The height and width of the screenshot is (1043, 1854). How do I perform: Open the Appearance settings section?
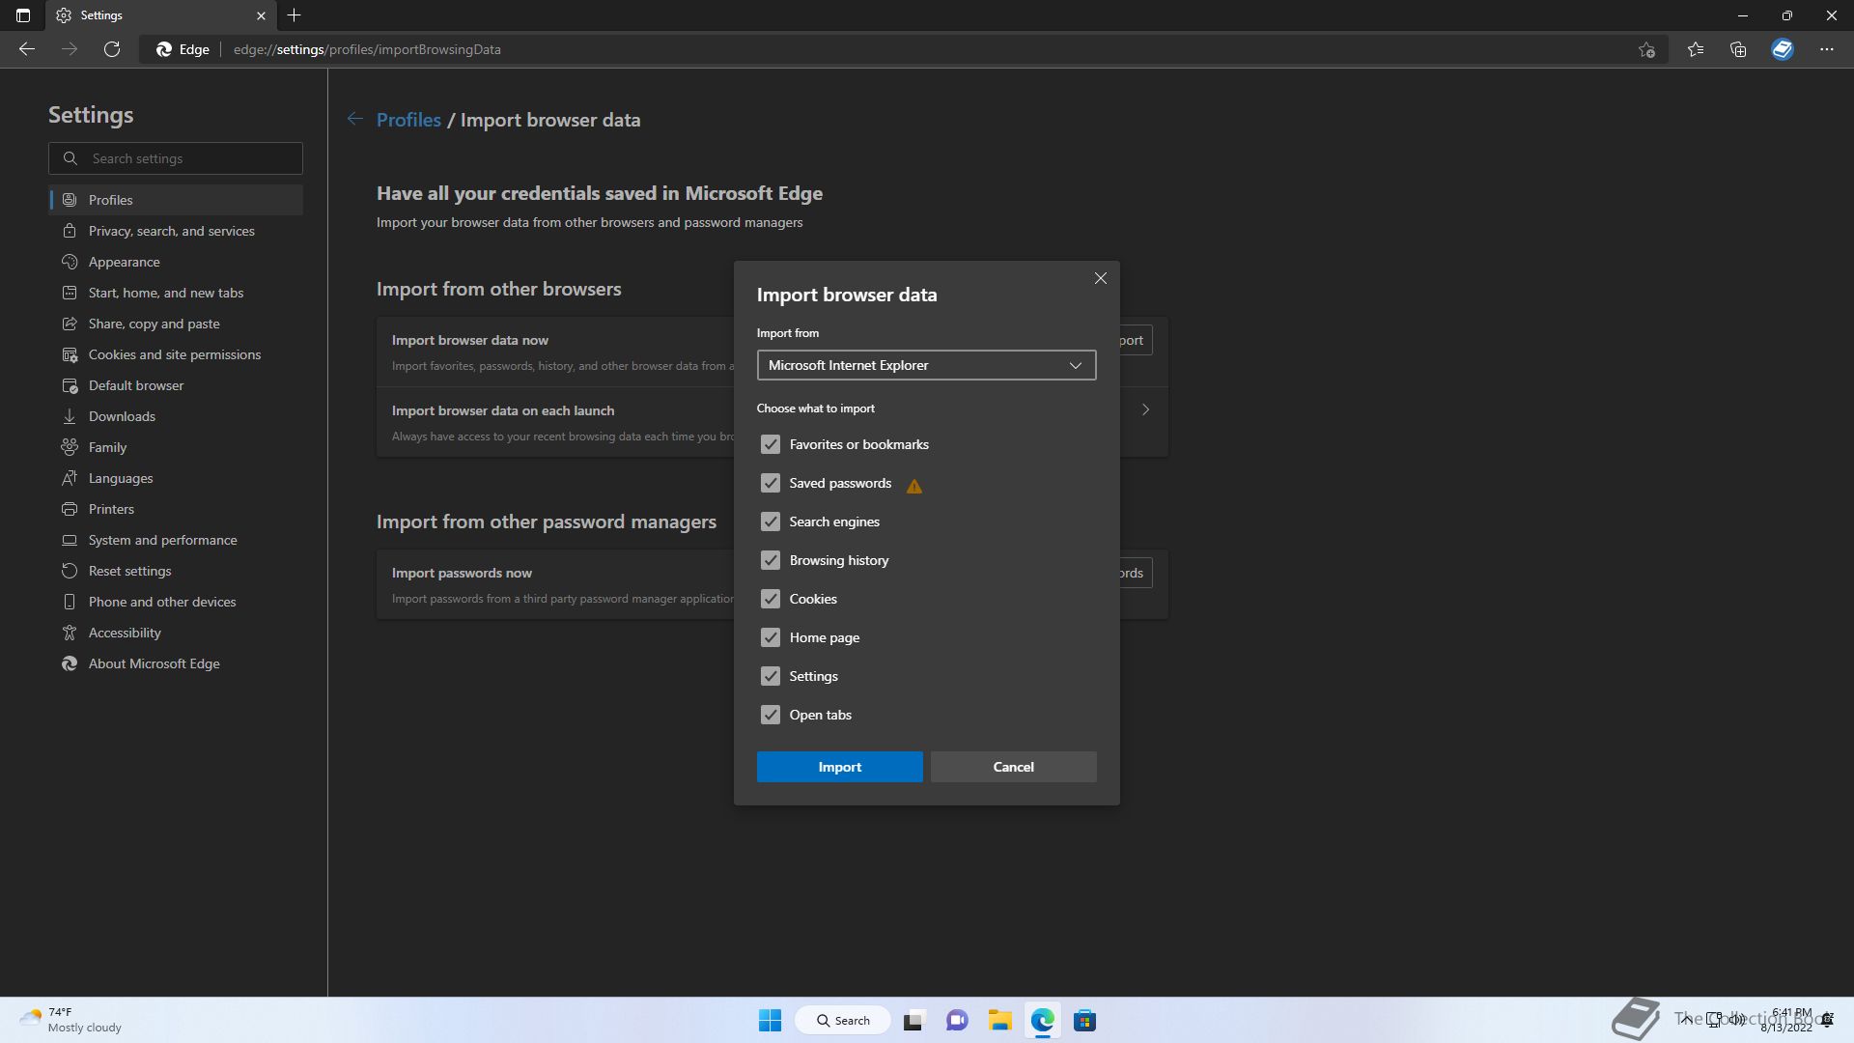tap(176, 262)
